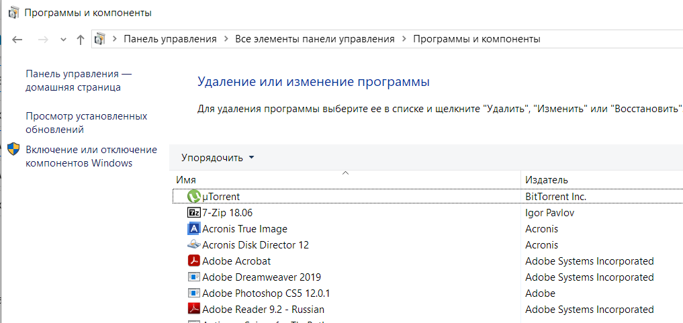Click the Adobe Photoshop CS5 icon
This screenshot has height=323, width=683.
point(193,293)
